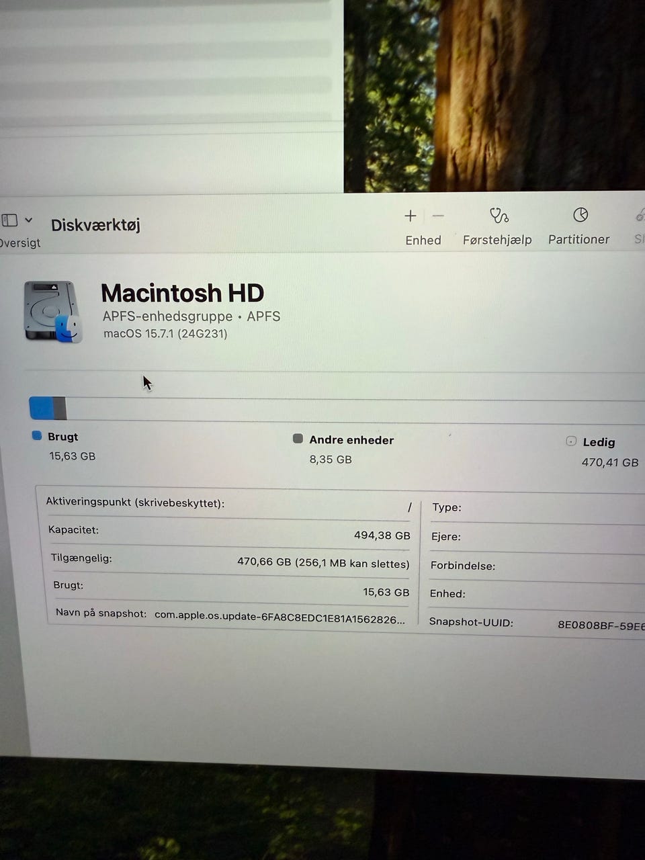Click the Enhed: row label in details table
Viewport: 645px width, 860px height.
click(447, 593)
